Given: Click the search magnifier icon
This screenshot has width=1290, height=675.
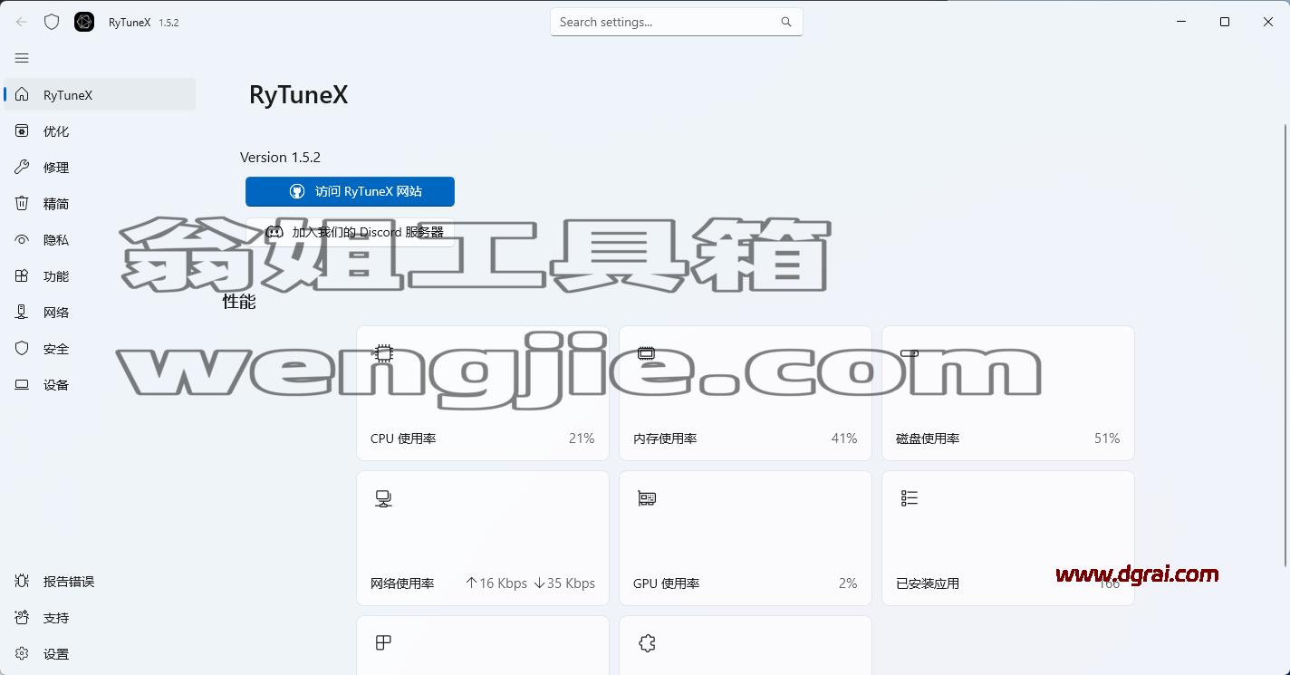Looking at the screenshot, I should point(785,22).
